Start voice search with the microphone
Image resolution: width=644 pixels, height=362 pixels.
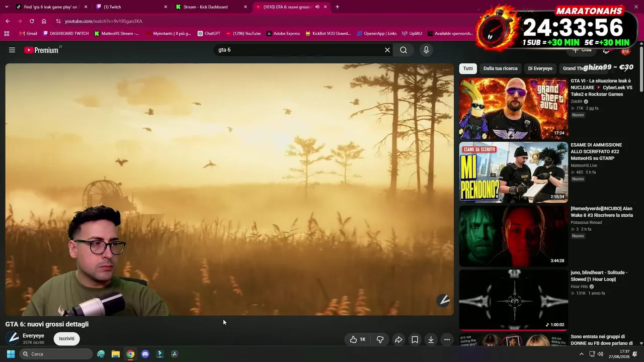click(x=426, y=50)
